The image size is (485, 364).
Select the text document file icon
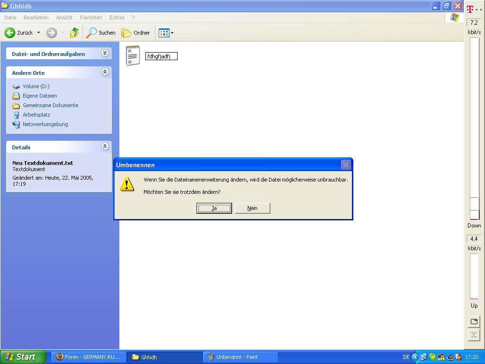[133, 55]
